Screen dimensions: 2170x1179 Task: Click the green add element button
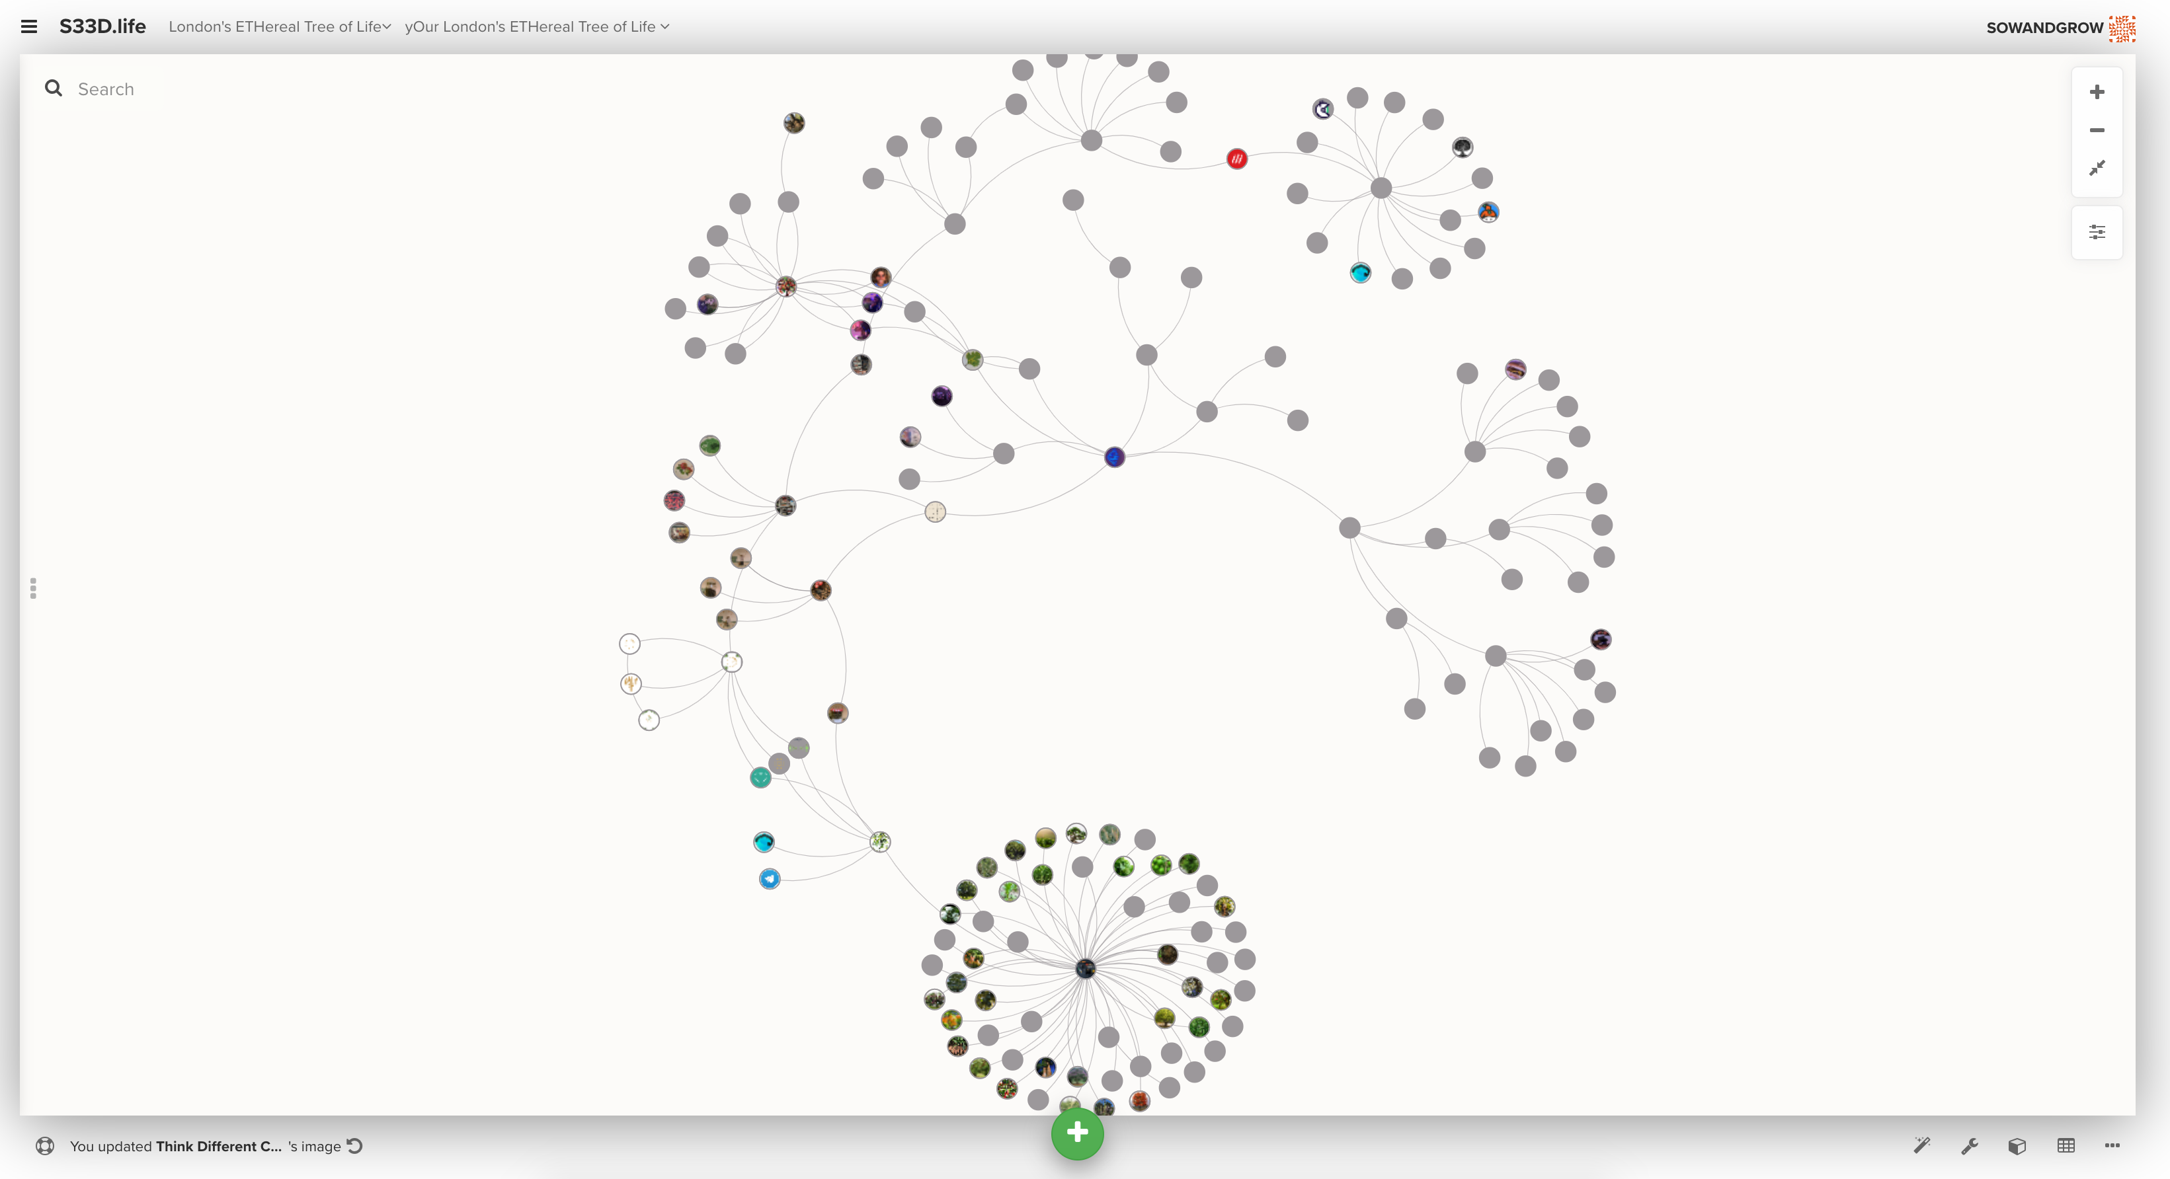tap(1076, 1133)
